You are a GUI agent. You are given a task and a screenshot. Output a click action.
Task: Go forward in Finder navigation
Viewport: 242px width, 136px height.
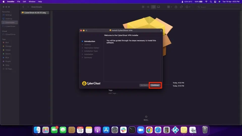tap(28, 7)
